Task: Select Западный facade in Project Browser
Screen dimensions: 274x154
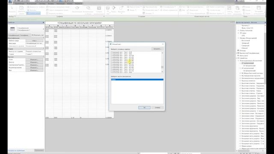Action: [245, 43]
